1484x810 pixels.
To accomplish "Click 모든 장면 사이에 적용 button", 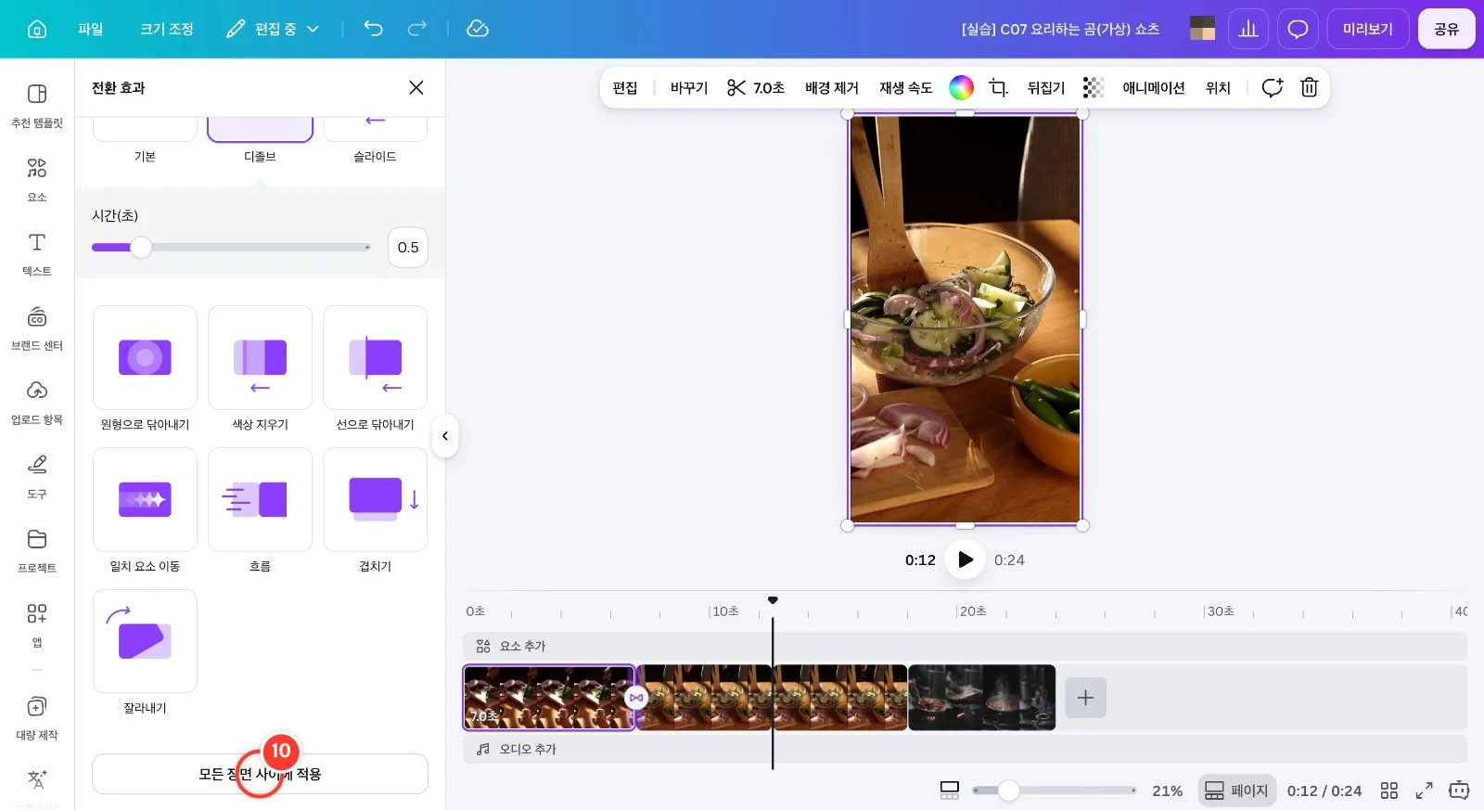I will [x=260, y=774].
